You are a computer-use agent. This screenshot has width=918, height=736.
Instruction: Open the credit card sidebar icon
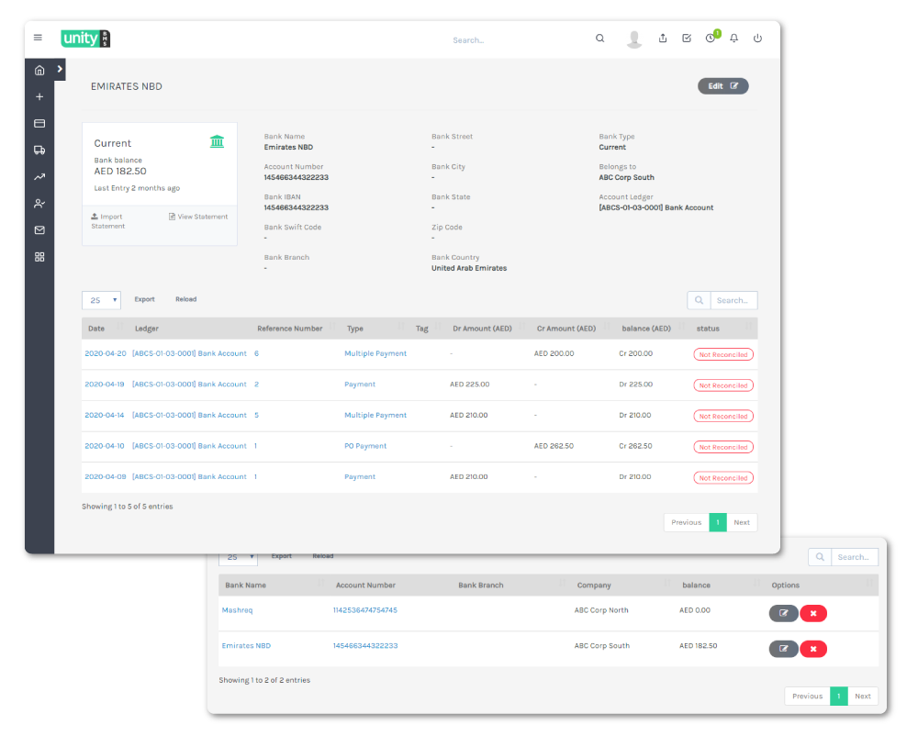[39, 124]
